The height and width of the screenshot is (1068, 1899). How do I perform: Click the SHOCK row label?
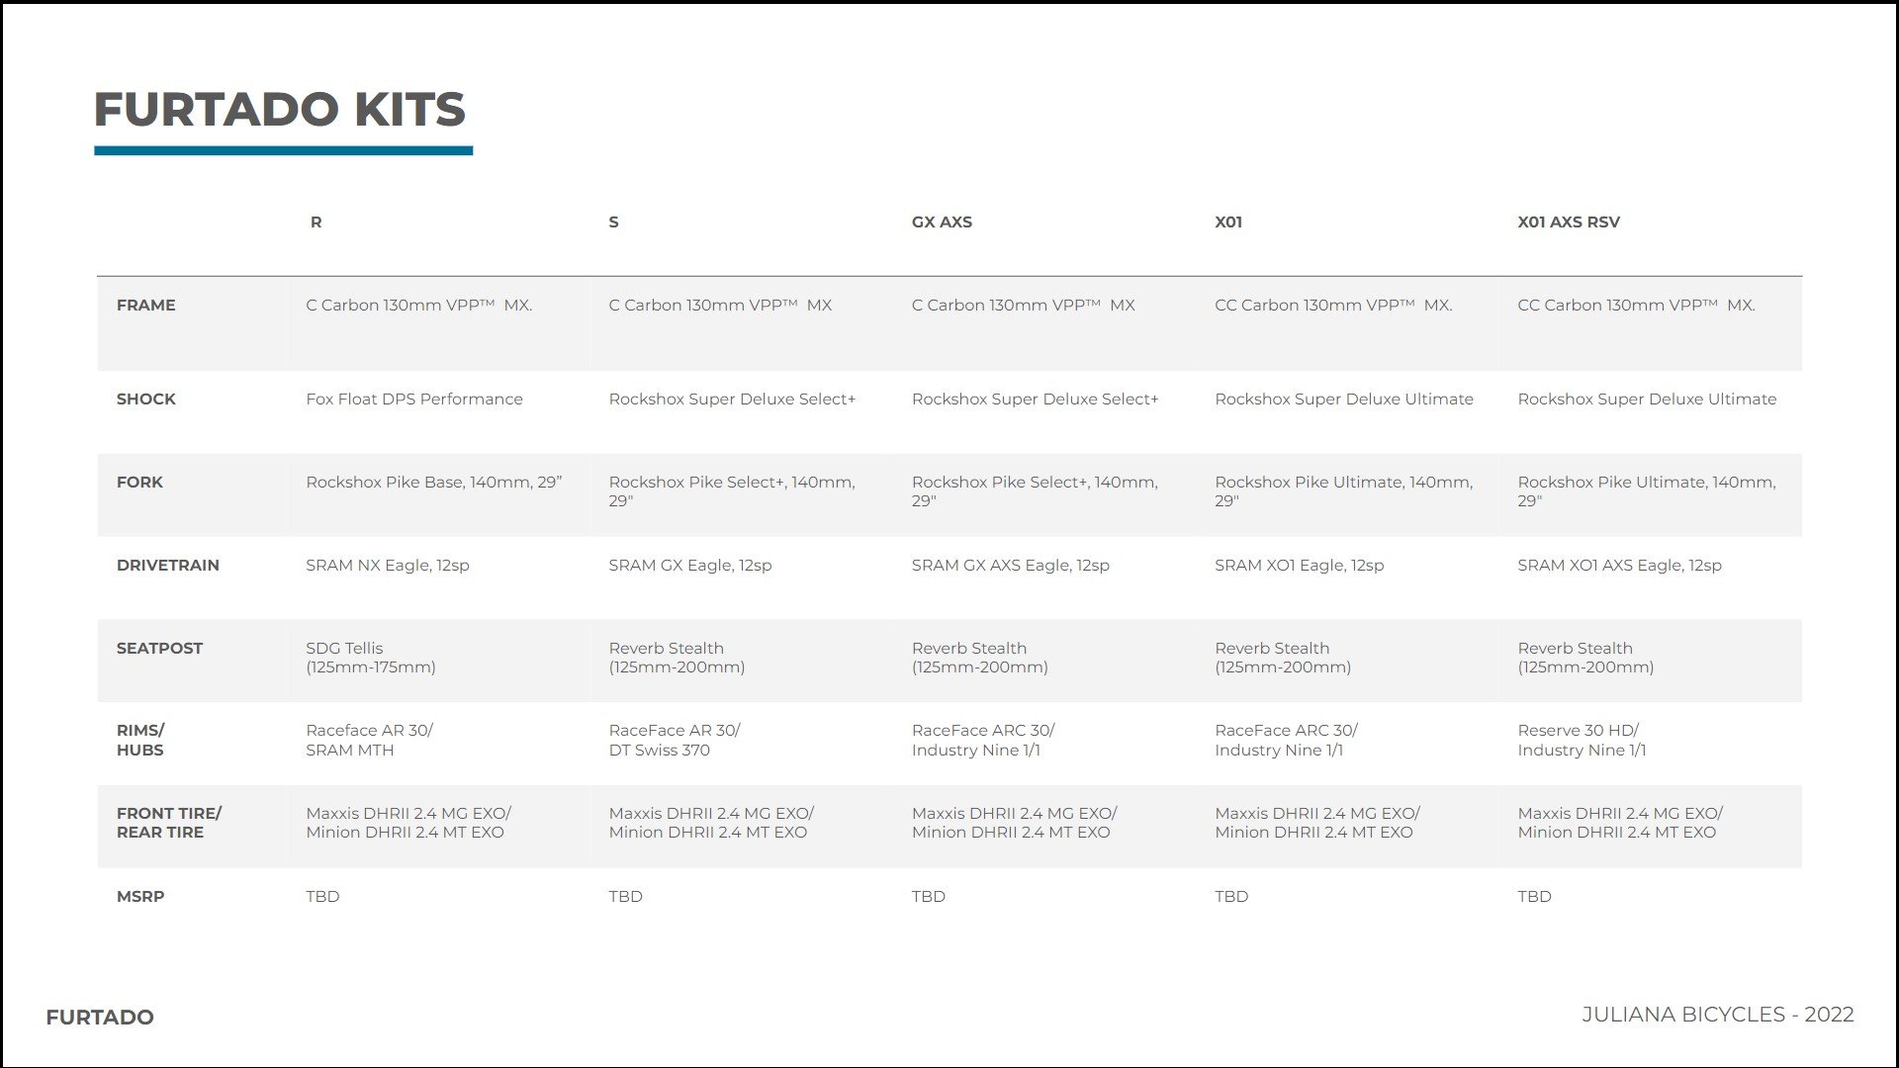click(x=146, y=400)
